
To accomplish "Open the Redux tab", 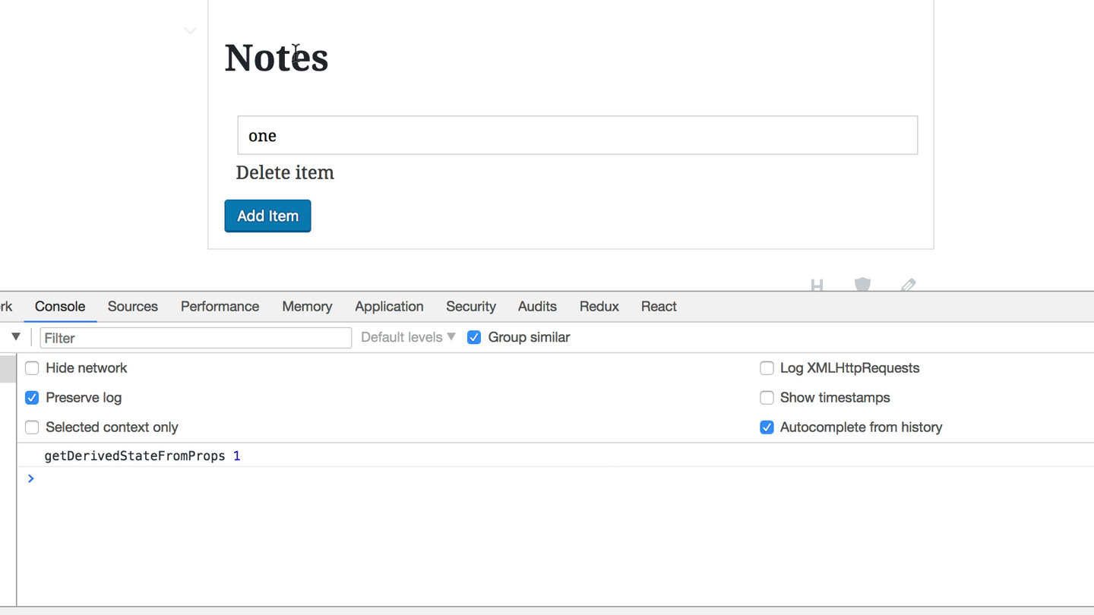I will coord(599,307).
